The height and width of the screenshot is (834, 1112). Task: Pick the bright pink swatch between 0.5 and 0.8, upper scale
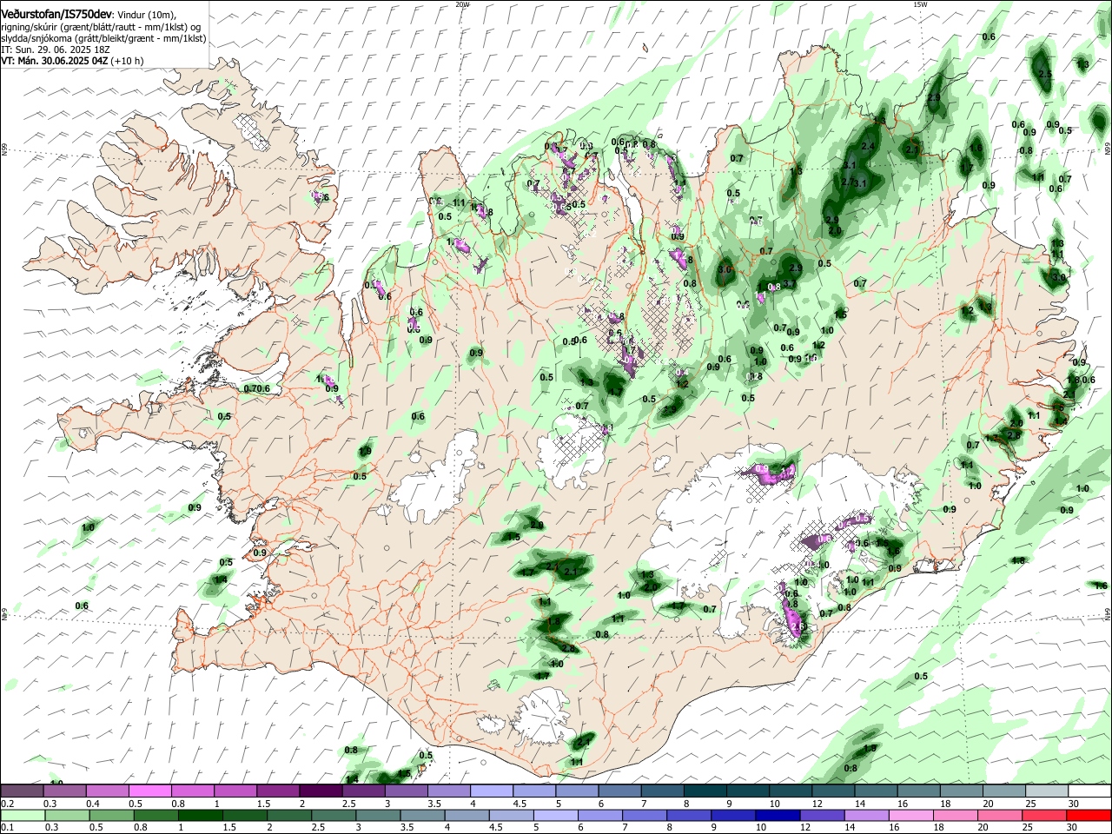[150, 791]
